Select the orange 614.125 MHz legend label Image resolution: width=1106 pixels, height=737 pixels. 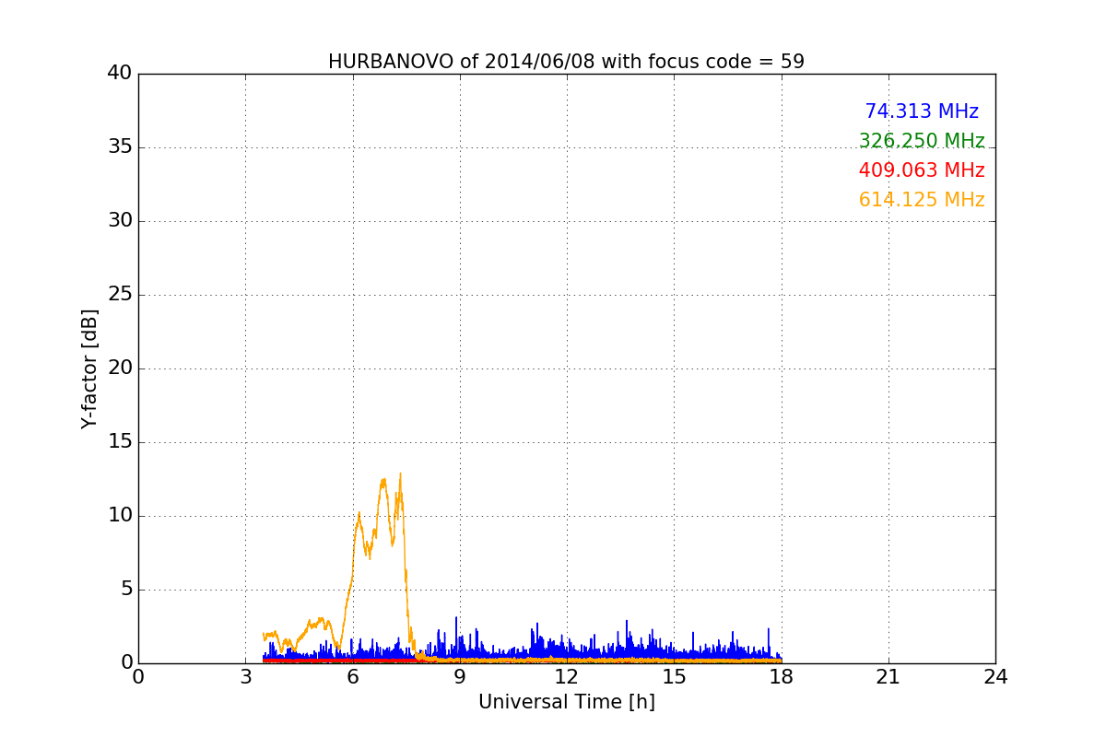point(922,200)
